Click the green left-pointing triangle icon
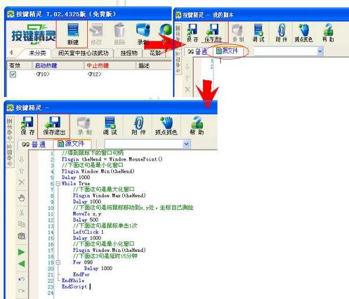Image resolution: width=349 pixels, height=299 pixels. point(22,264)
